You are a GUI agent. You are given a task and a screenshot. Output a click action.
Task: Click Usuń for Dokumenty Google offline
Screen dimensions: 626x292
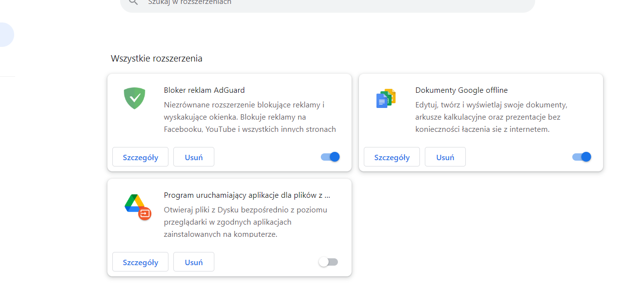pyautogui.click(x=445, y=157)
